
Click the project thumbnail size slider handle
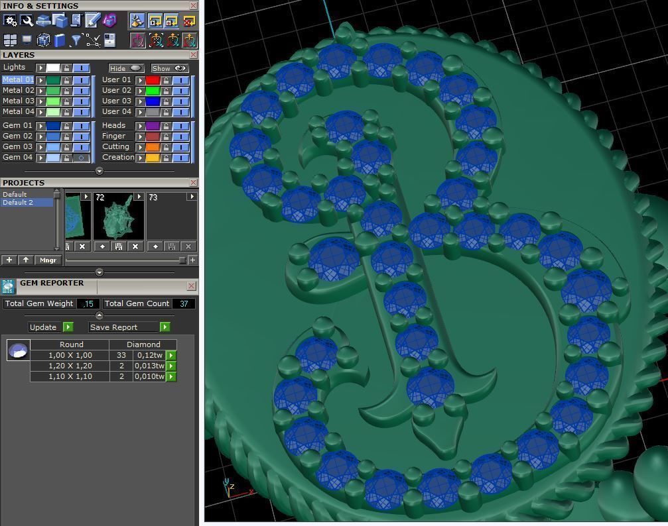(x=182, y=260)
